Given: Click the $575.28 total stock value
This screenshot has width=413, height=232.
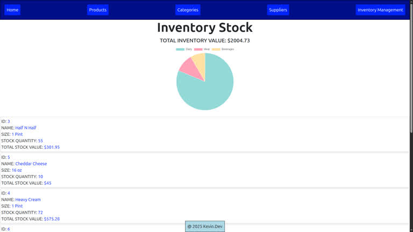Looking at the screenshot, I should click(52, 219).
